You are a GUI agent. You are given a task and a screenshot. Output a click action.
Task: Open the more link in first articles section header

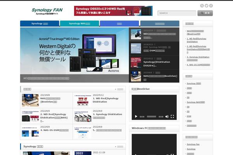119,89
